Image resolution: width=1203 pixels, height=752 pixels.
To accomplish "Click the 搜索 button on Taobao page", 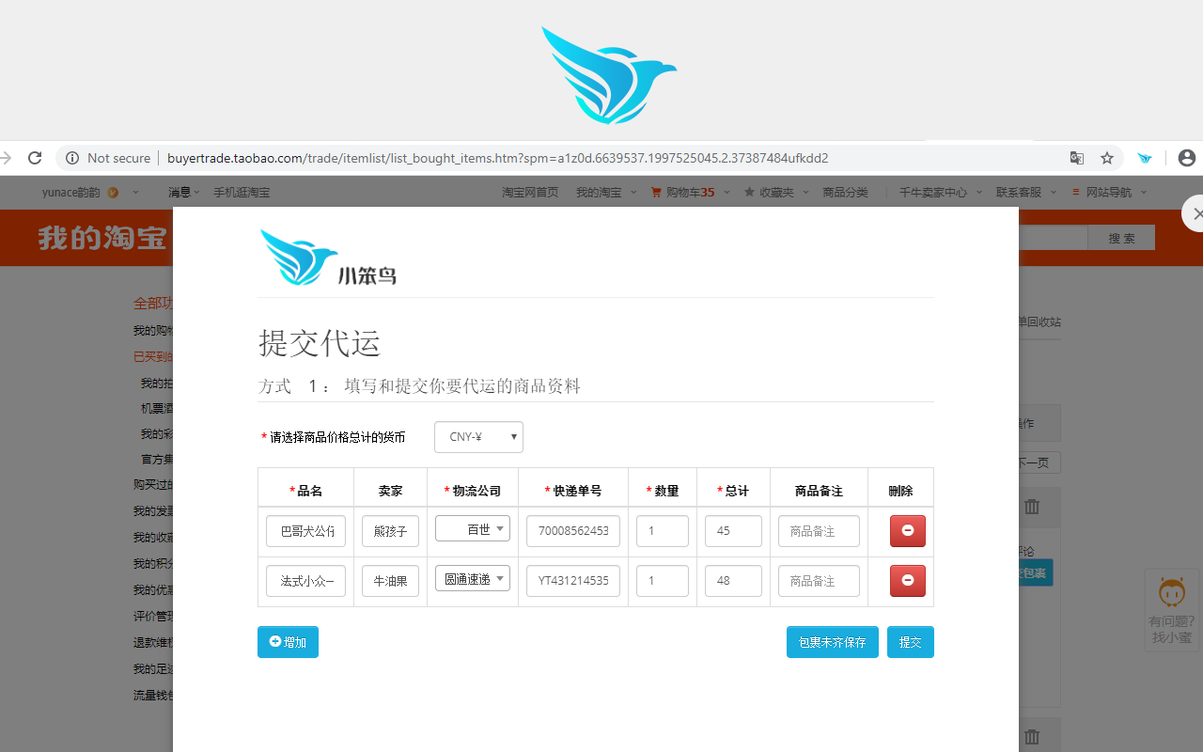I will tap(1121, 239).
